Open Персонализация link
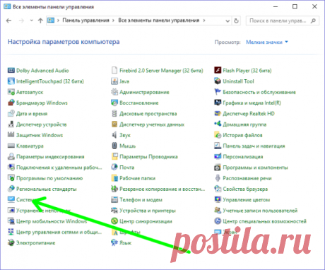Viewport: 325px width, 270px height. tap(243, 157)
